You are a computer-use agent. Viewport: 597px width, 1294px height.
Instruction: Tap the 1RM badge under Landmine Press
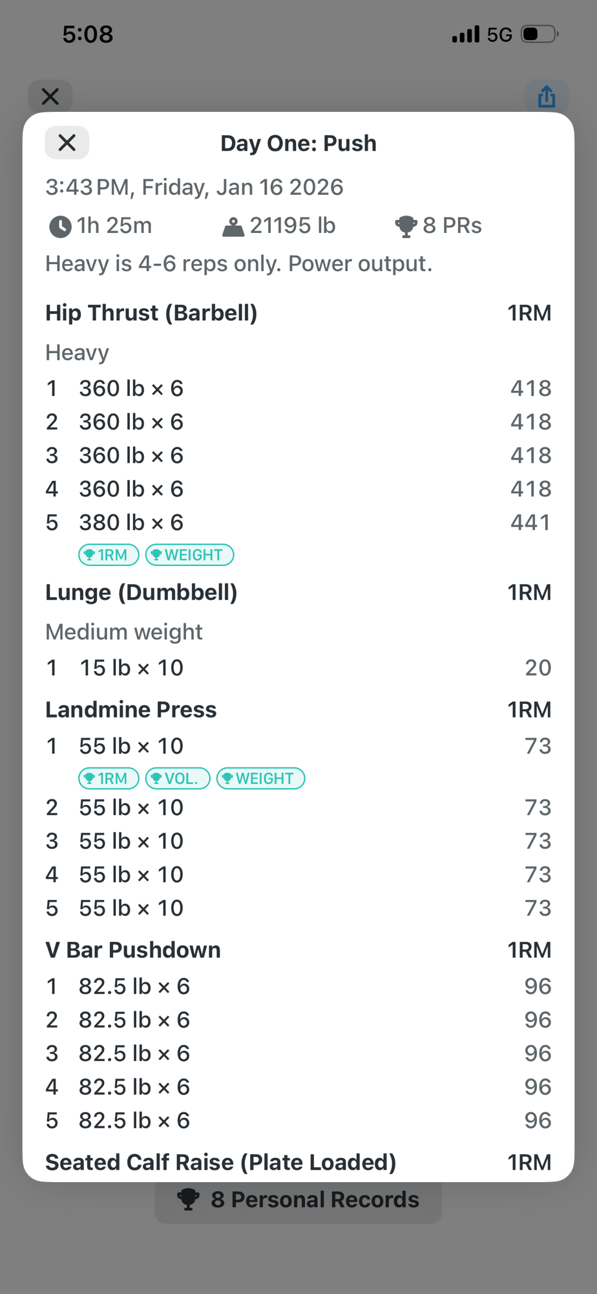[x=109, y=778]
